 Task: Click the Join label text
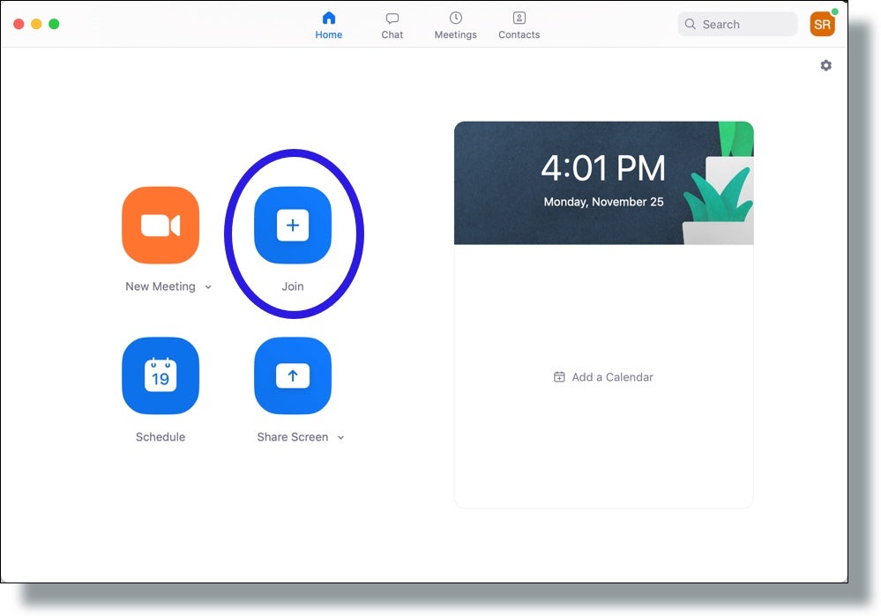(x=293, y=286)
